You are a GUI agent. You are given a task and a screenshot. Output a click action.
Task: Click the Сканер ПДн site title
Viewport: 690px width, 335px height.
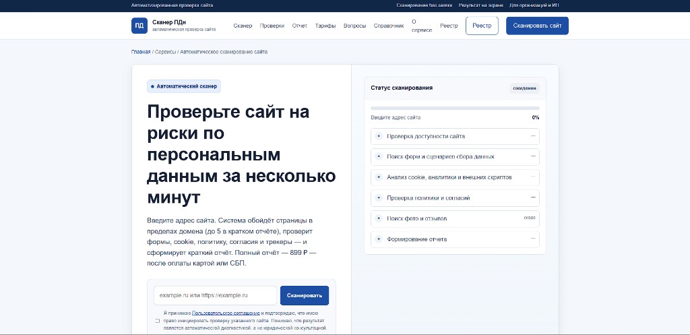pyautogui.click(x=169, y=22)
